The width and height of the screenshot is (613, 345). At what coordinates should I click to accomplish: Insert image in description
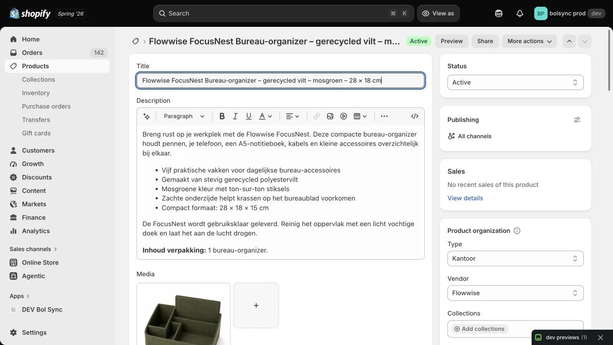(330, 116)
